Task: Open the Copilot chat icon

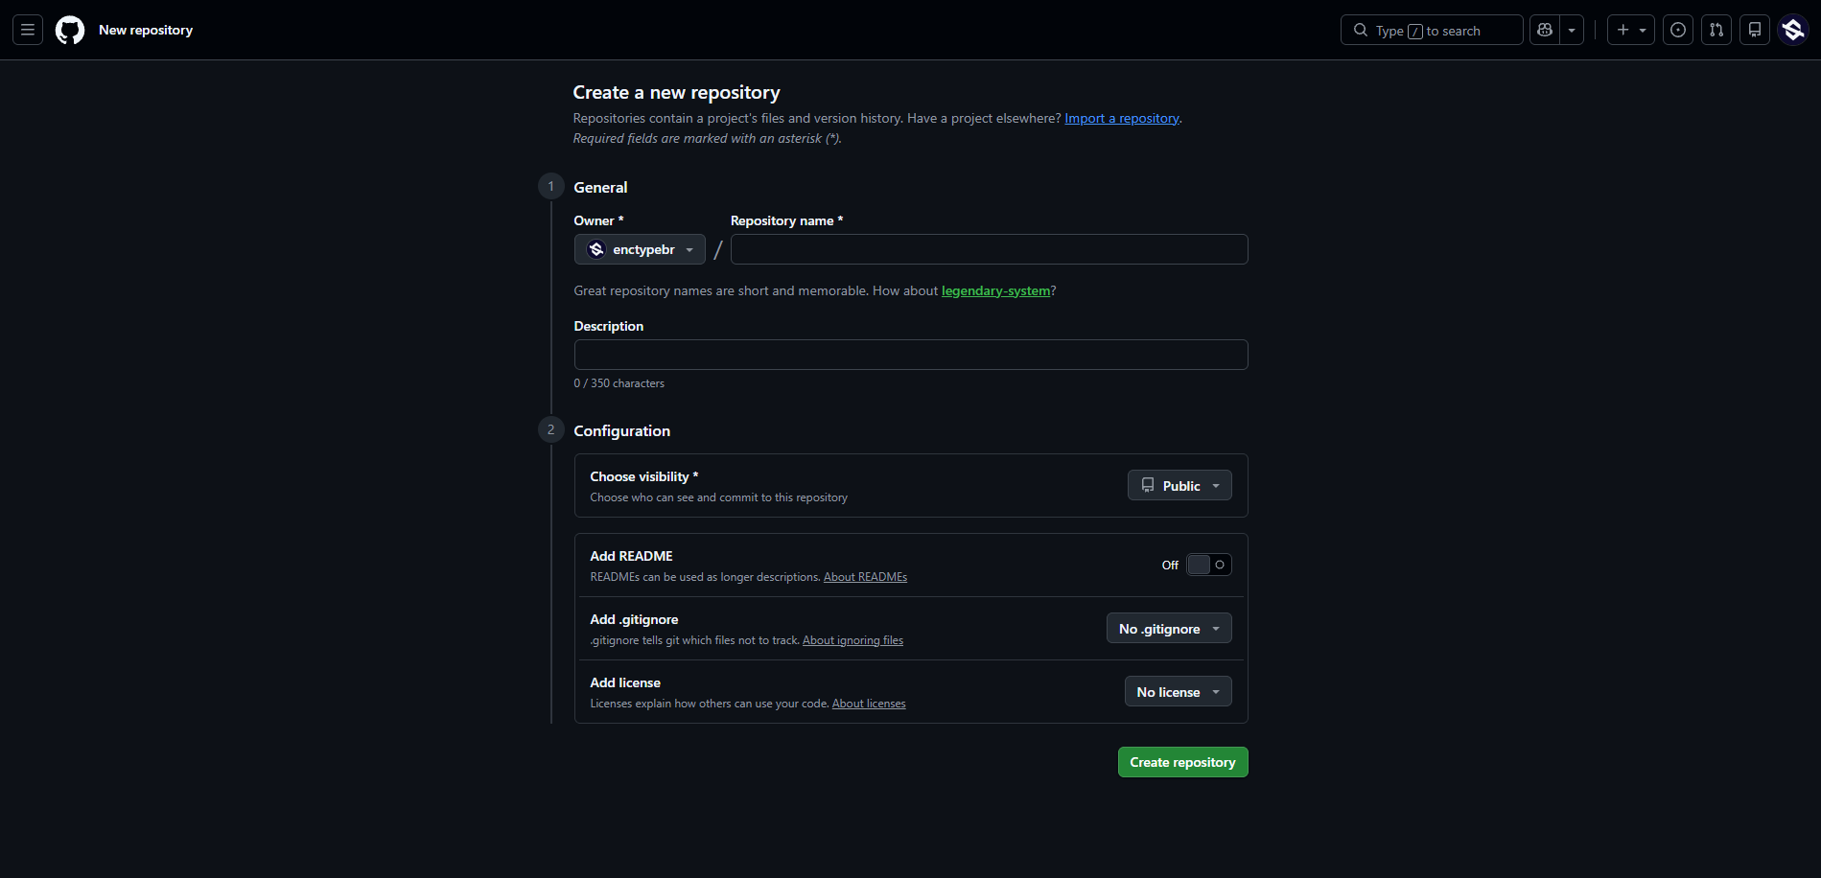Action: [1545, 30]
